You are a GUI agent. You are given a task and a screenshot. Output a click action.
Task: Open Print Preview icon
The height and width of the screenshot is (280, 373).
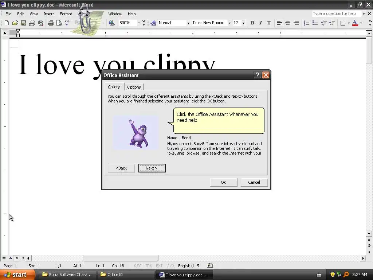pos(59,23)
